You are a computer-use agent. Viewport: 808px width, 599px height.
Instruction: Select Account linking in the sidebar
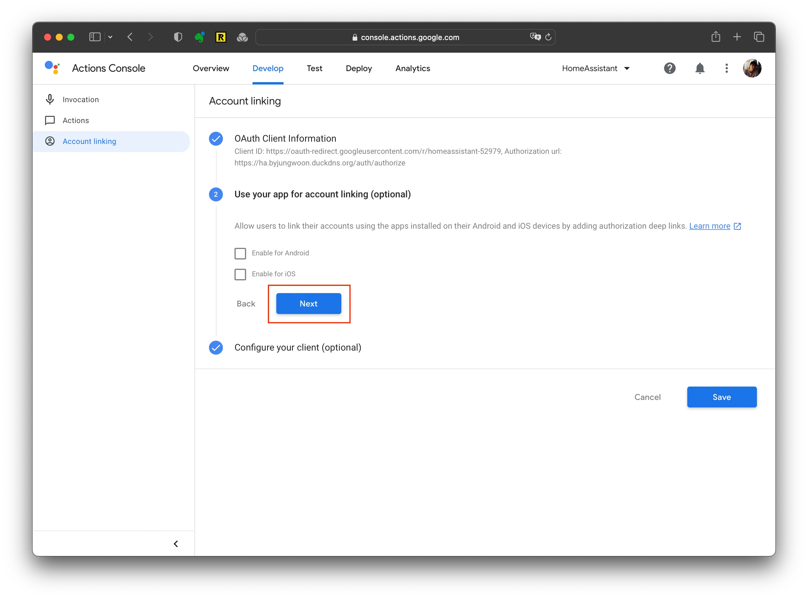pyautogui.click(x=111, y=141)
